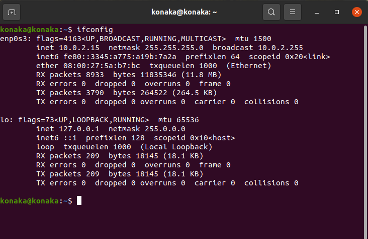The width and height of the screenshot is (368, 239).
Task: Minimize the terminal window
Action: pyautogui.click(x=317, y=12)
